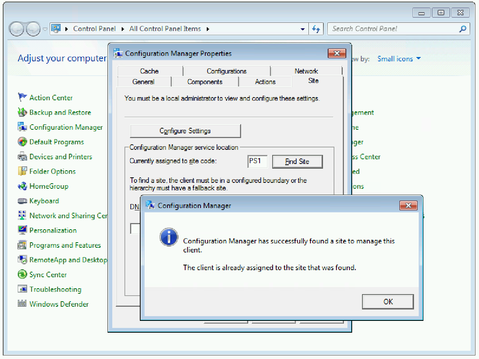Open the Windows Defender icon
The height and width of the screenshot is (359, 479).
click(22, 304)
